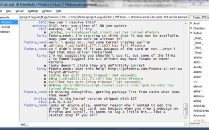
Task: Click the autopsy nickname in chat
Action: click(40, 26)
